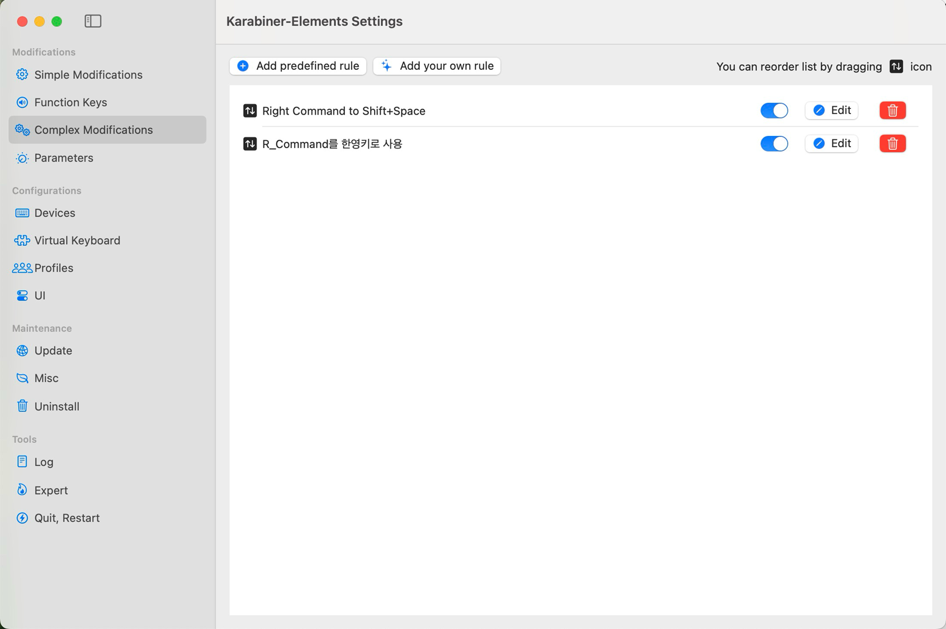
Task: Open the UI settings page
Action: (x=107, y=295)
